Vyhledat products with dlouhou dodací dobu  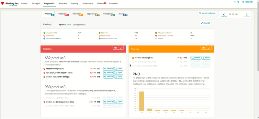coord(108,102)
